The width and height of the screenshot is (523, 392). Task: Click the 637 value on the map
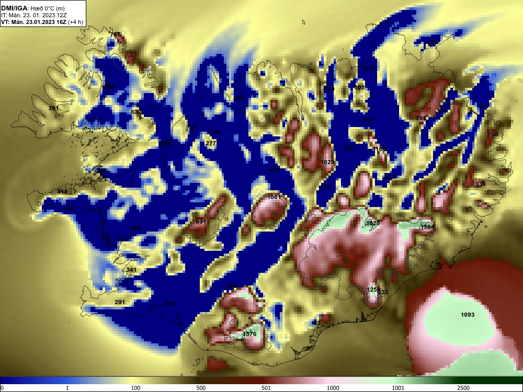tap(136, 112)
